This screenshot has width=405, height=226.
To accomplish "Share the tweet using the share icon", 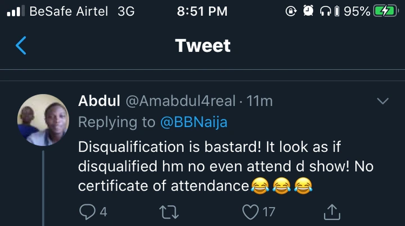I will tap(332, 211).
